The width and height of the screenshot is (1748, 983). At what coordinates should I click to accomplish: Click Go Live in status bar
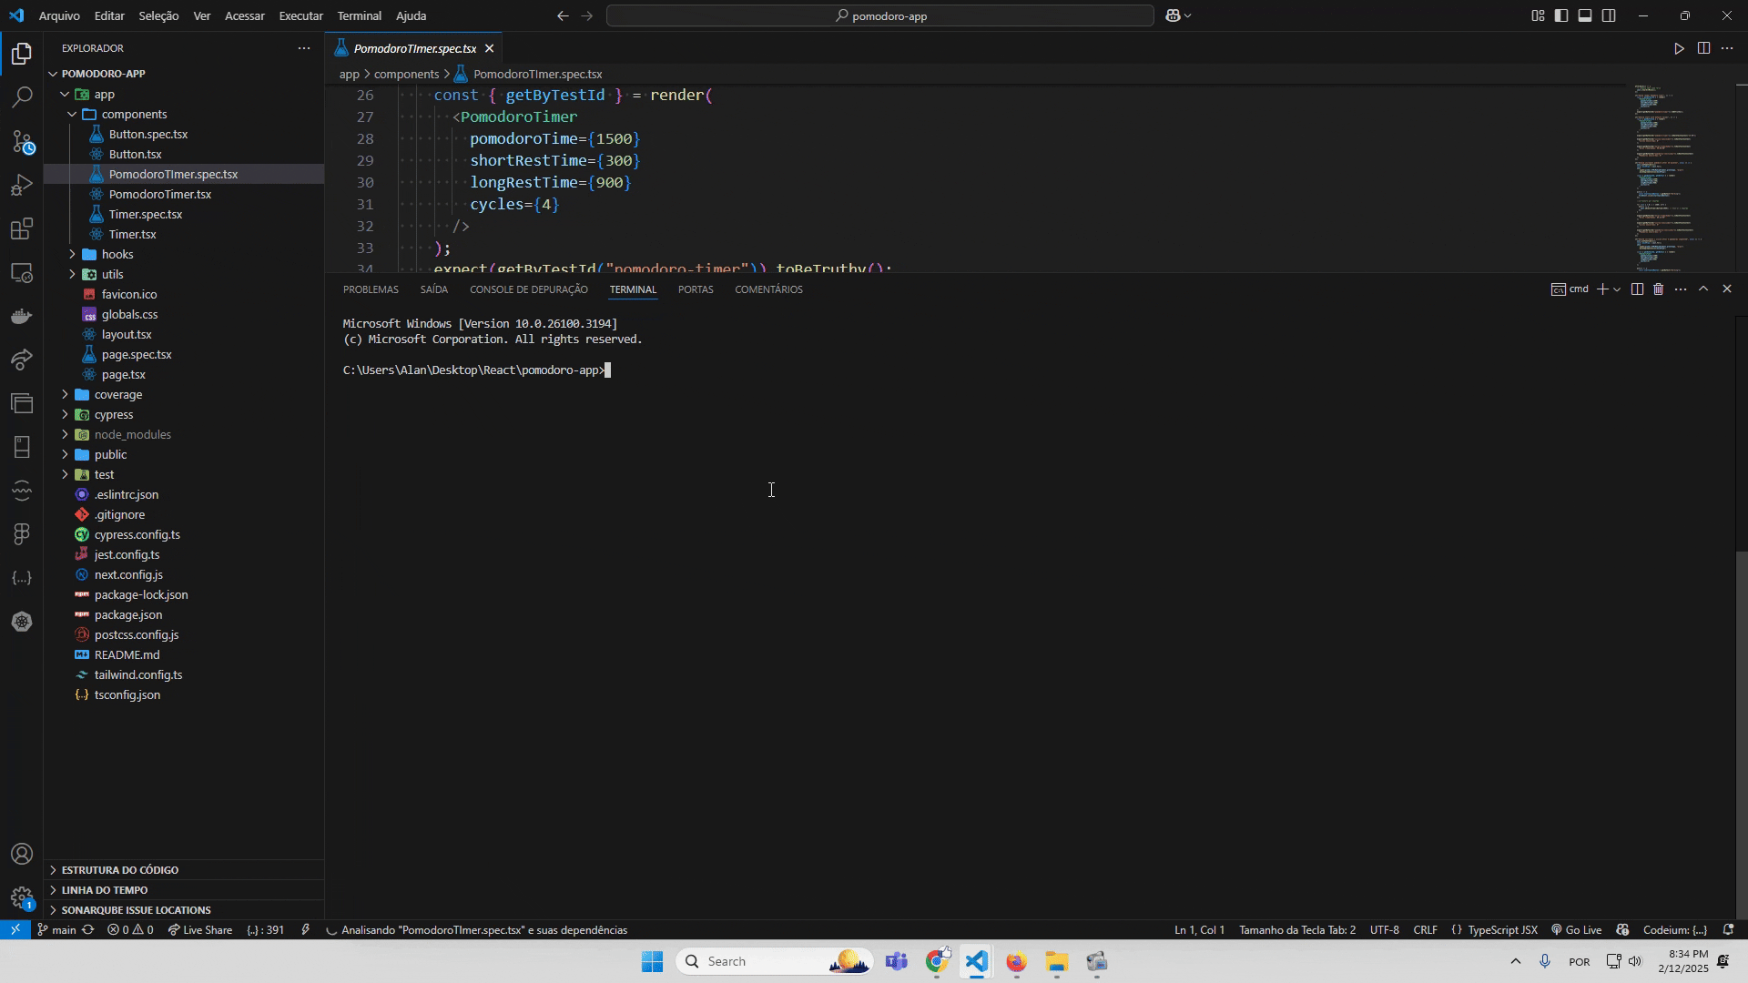[1576, 930]
